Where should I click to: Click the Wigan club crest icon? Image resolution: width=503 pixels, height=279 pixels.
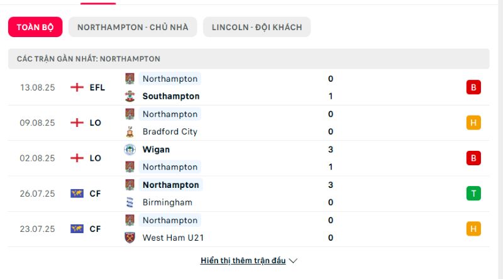tap(130, 150)
